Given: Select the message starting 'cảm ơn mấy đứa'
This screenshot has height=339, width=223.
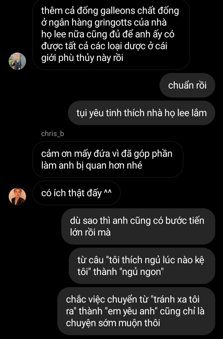Looking at the screenshot, I should [108, 159].
